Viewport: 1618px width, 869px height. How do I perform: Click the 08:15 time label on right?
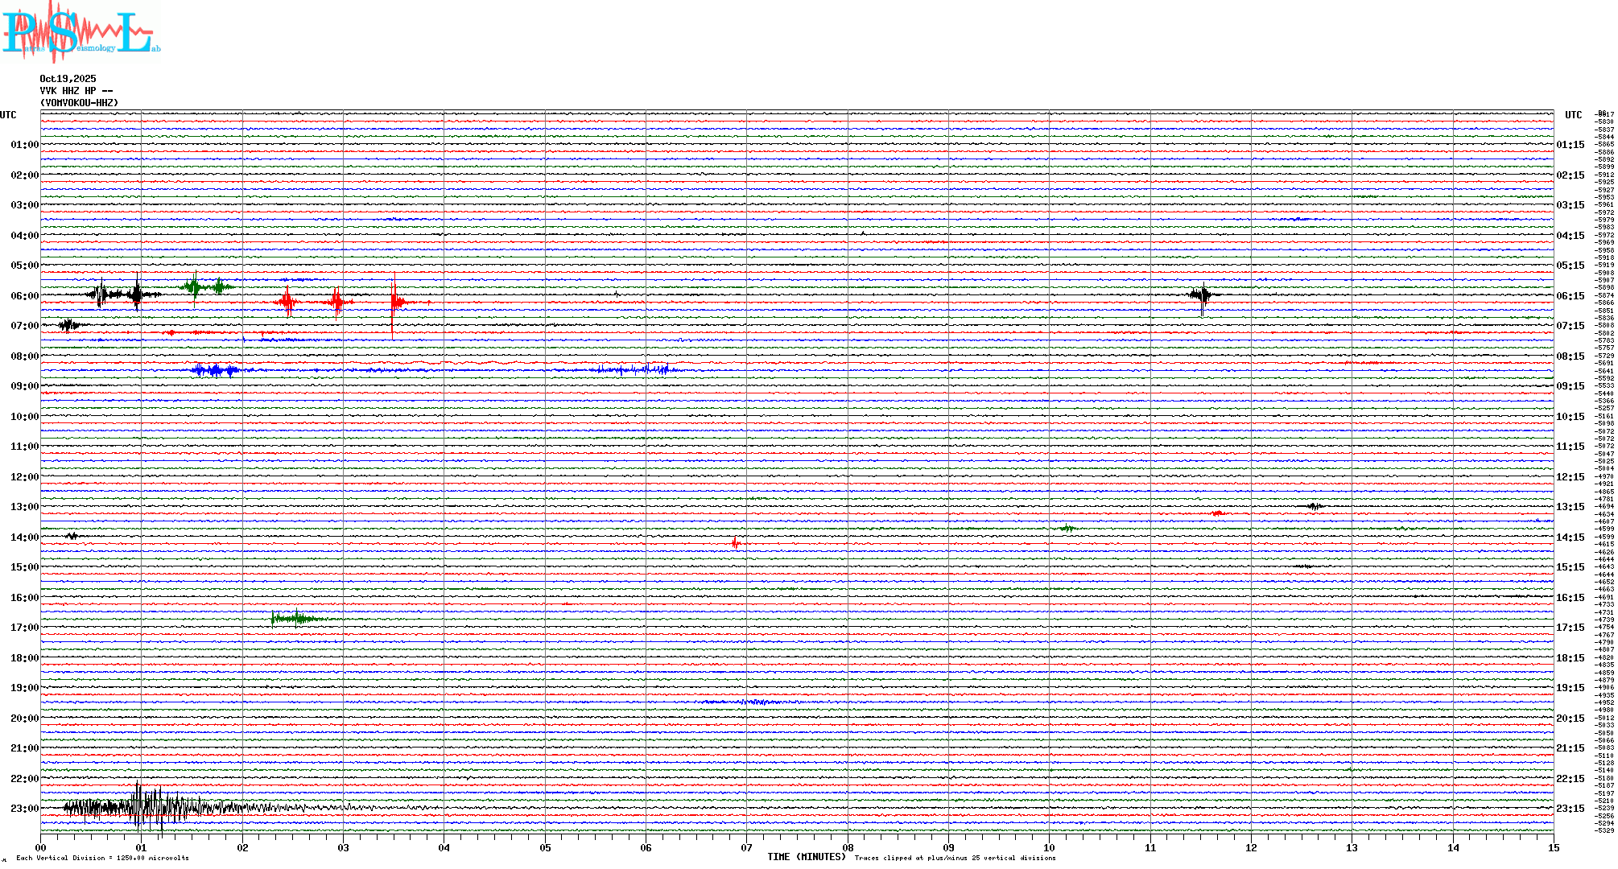click(x=1571, y=356)
